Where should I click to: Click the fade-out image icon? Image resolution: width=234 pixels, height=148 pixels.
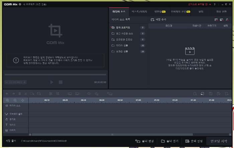77,94
